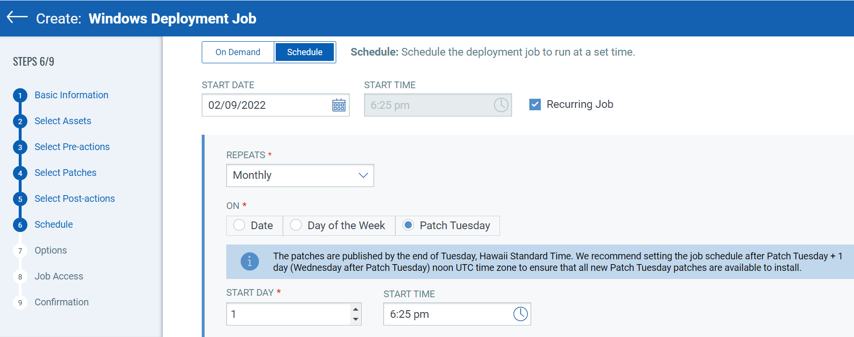Click the step 6 circle for Schedule
The image size is (854, 337).
20,224
